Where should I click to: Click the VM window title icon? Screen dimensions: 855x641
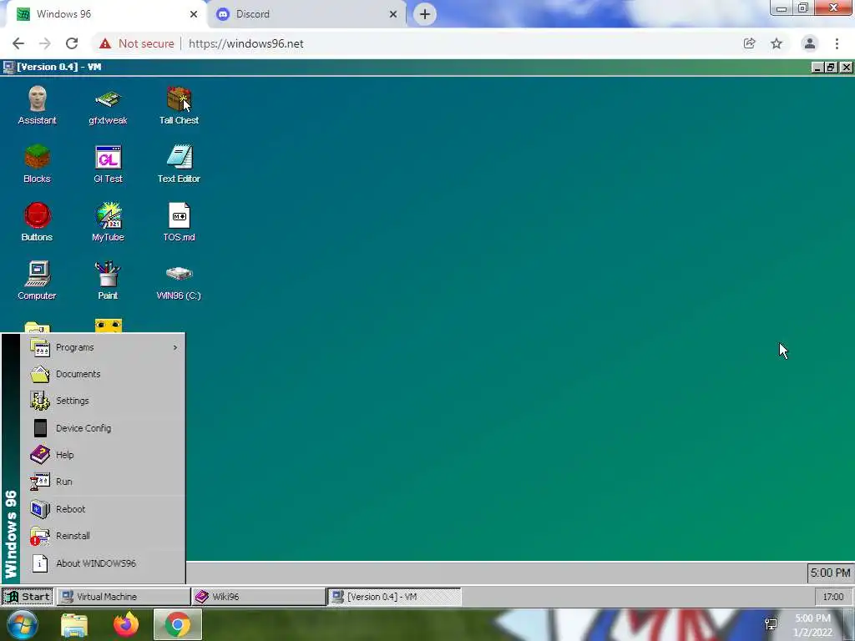point(8,67)
